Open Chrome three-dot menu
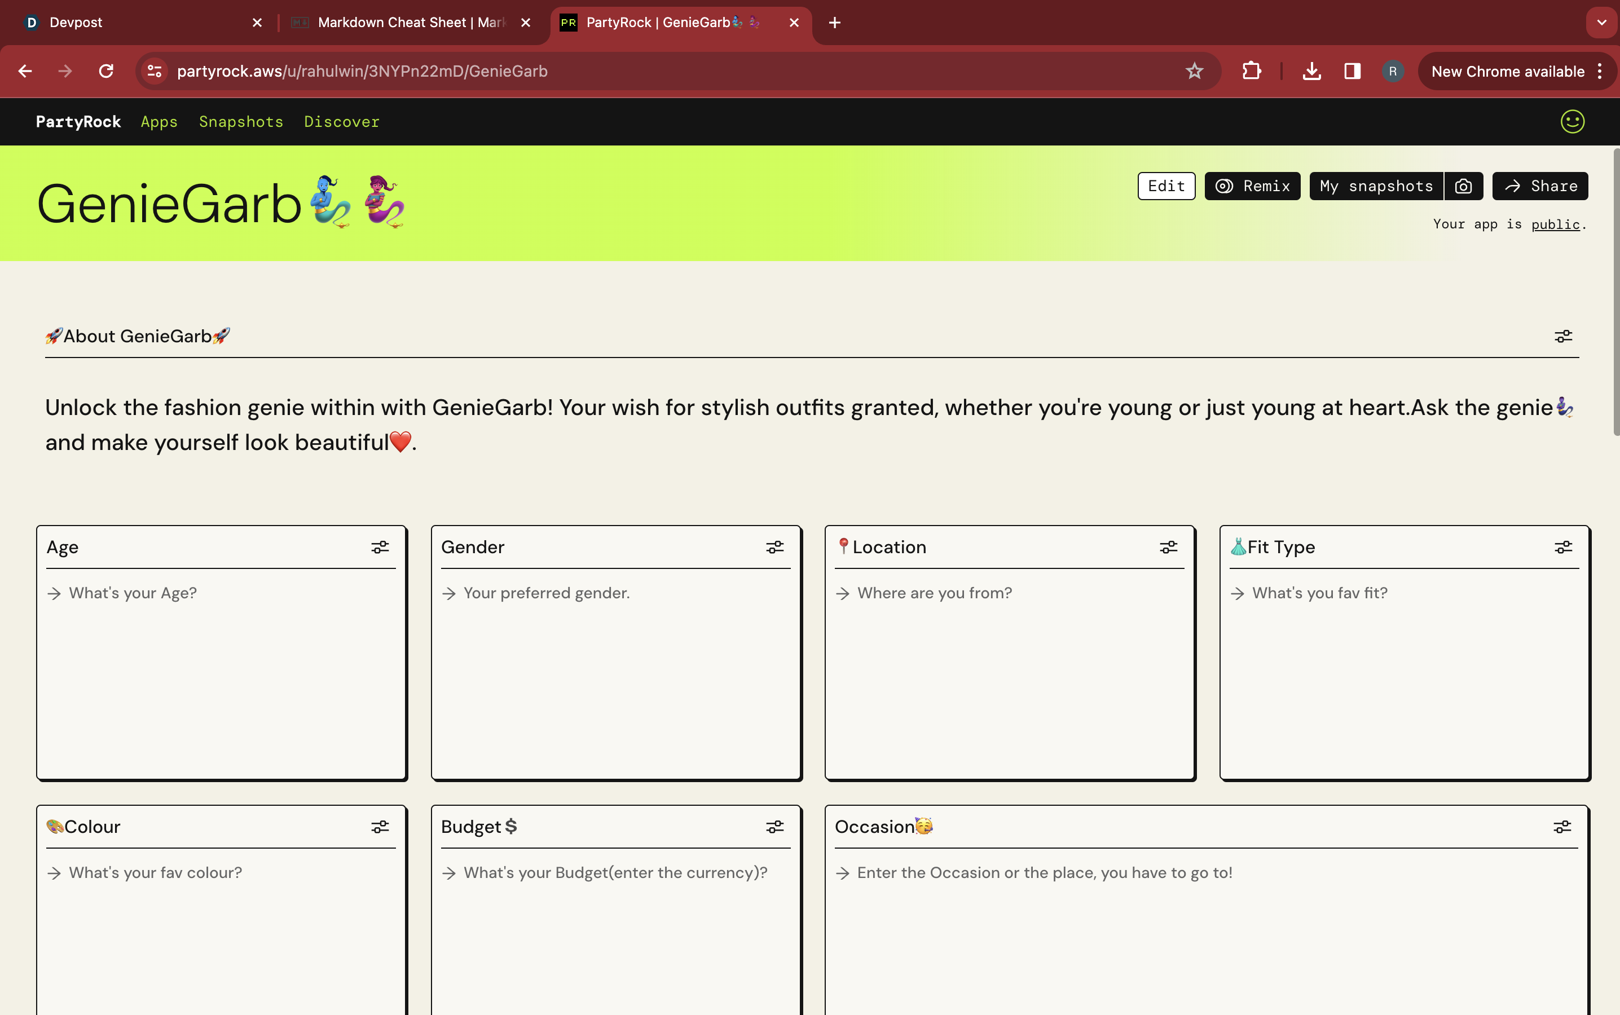 [x=1600, y=71]
